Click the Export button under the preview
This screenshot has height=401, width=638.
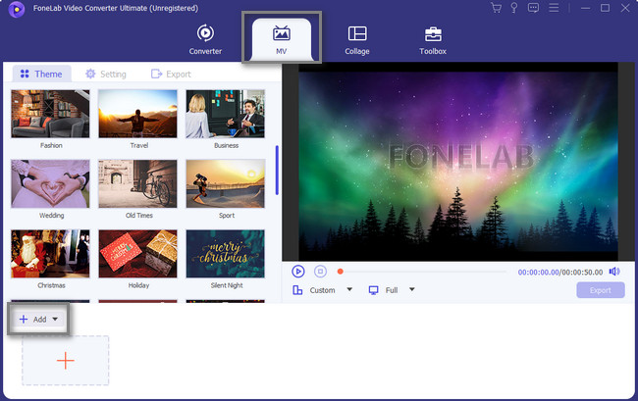tap(601, 290)
